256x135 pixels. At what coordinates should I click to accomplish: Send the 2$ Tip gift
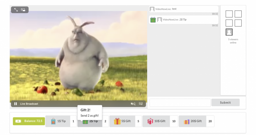pos(90,121)
